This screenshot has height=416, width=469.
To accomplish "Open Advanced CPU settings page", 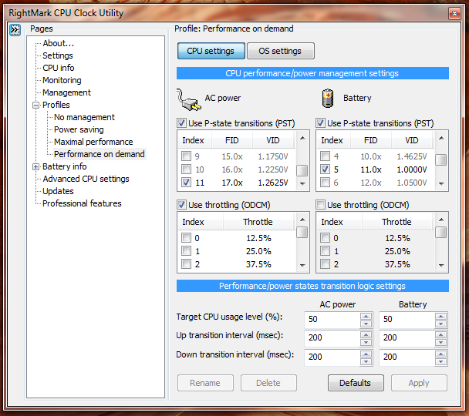I will [86, 179].
